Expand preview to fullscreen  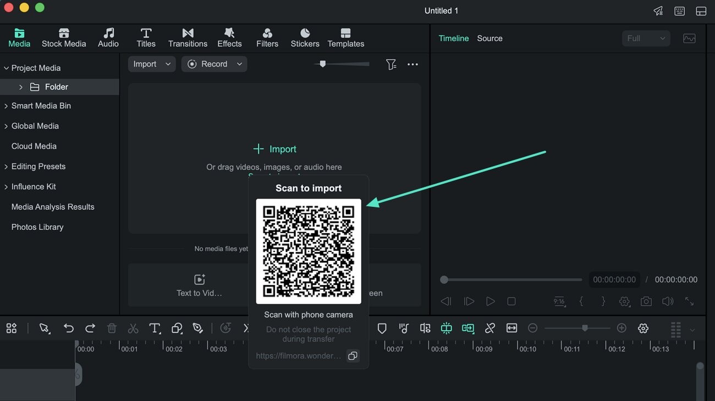[x=689, y=301]
